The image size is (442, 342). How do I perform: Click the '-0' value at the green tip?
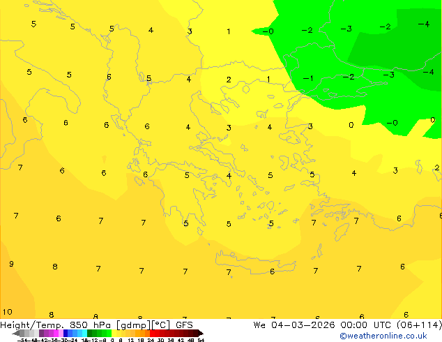pyautogui.click(x=268, y=31)
